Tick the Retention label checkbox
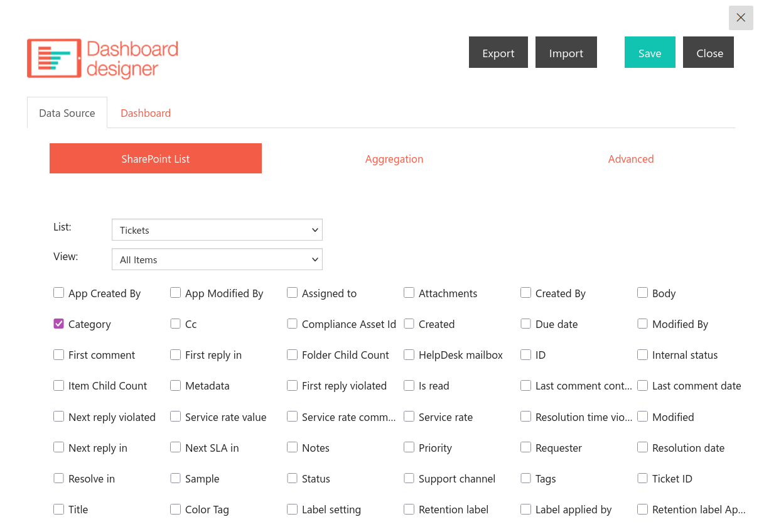 tap(409, 509)
